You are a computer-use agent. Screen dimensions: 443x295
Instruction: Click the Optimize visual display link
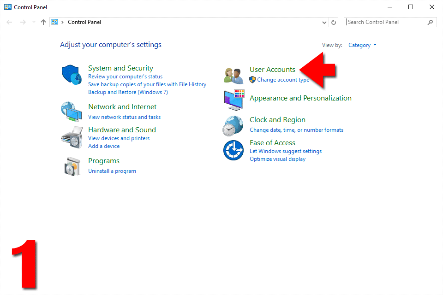(x=277, y=159)
